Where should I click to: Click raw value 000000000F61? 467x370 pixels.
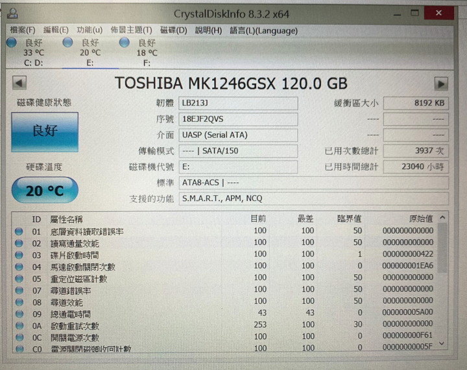click(407, 336)
